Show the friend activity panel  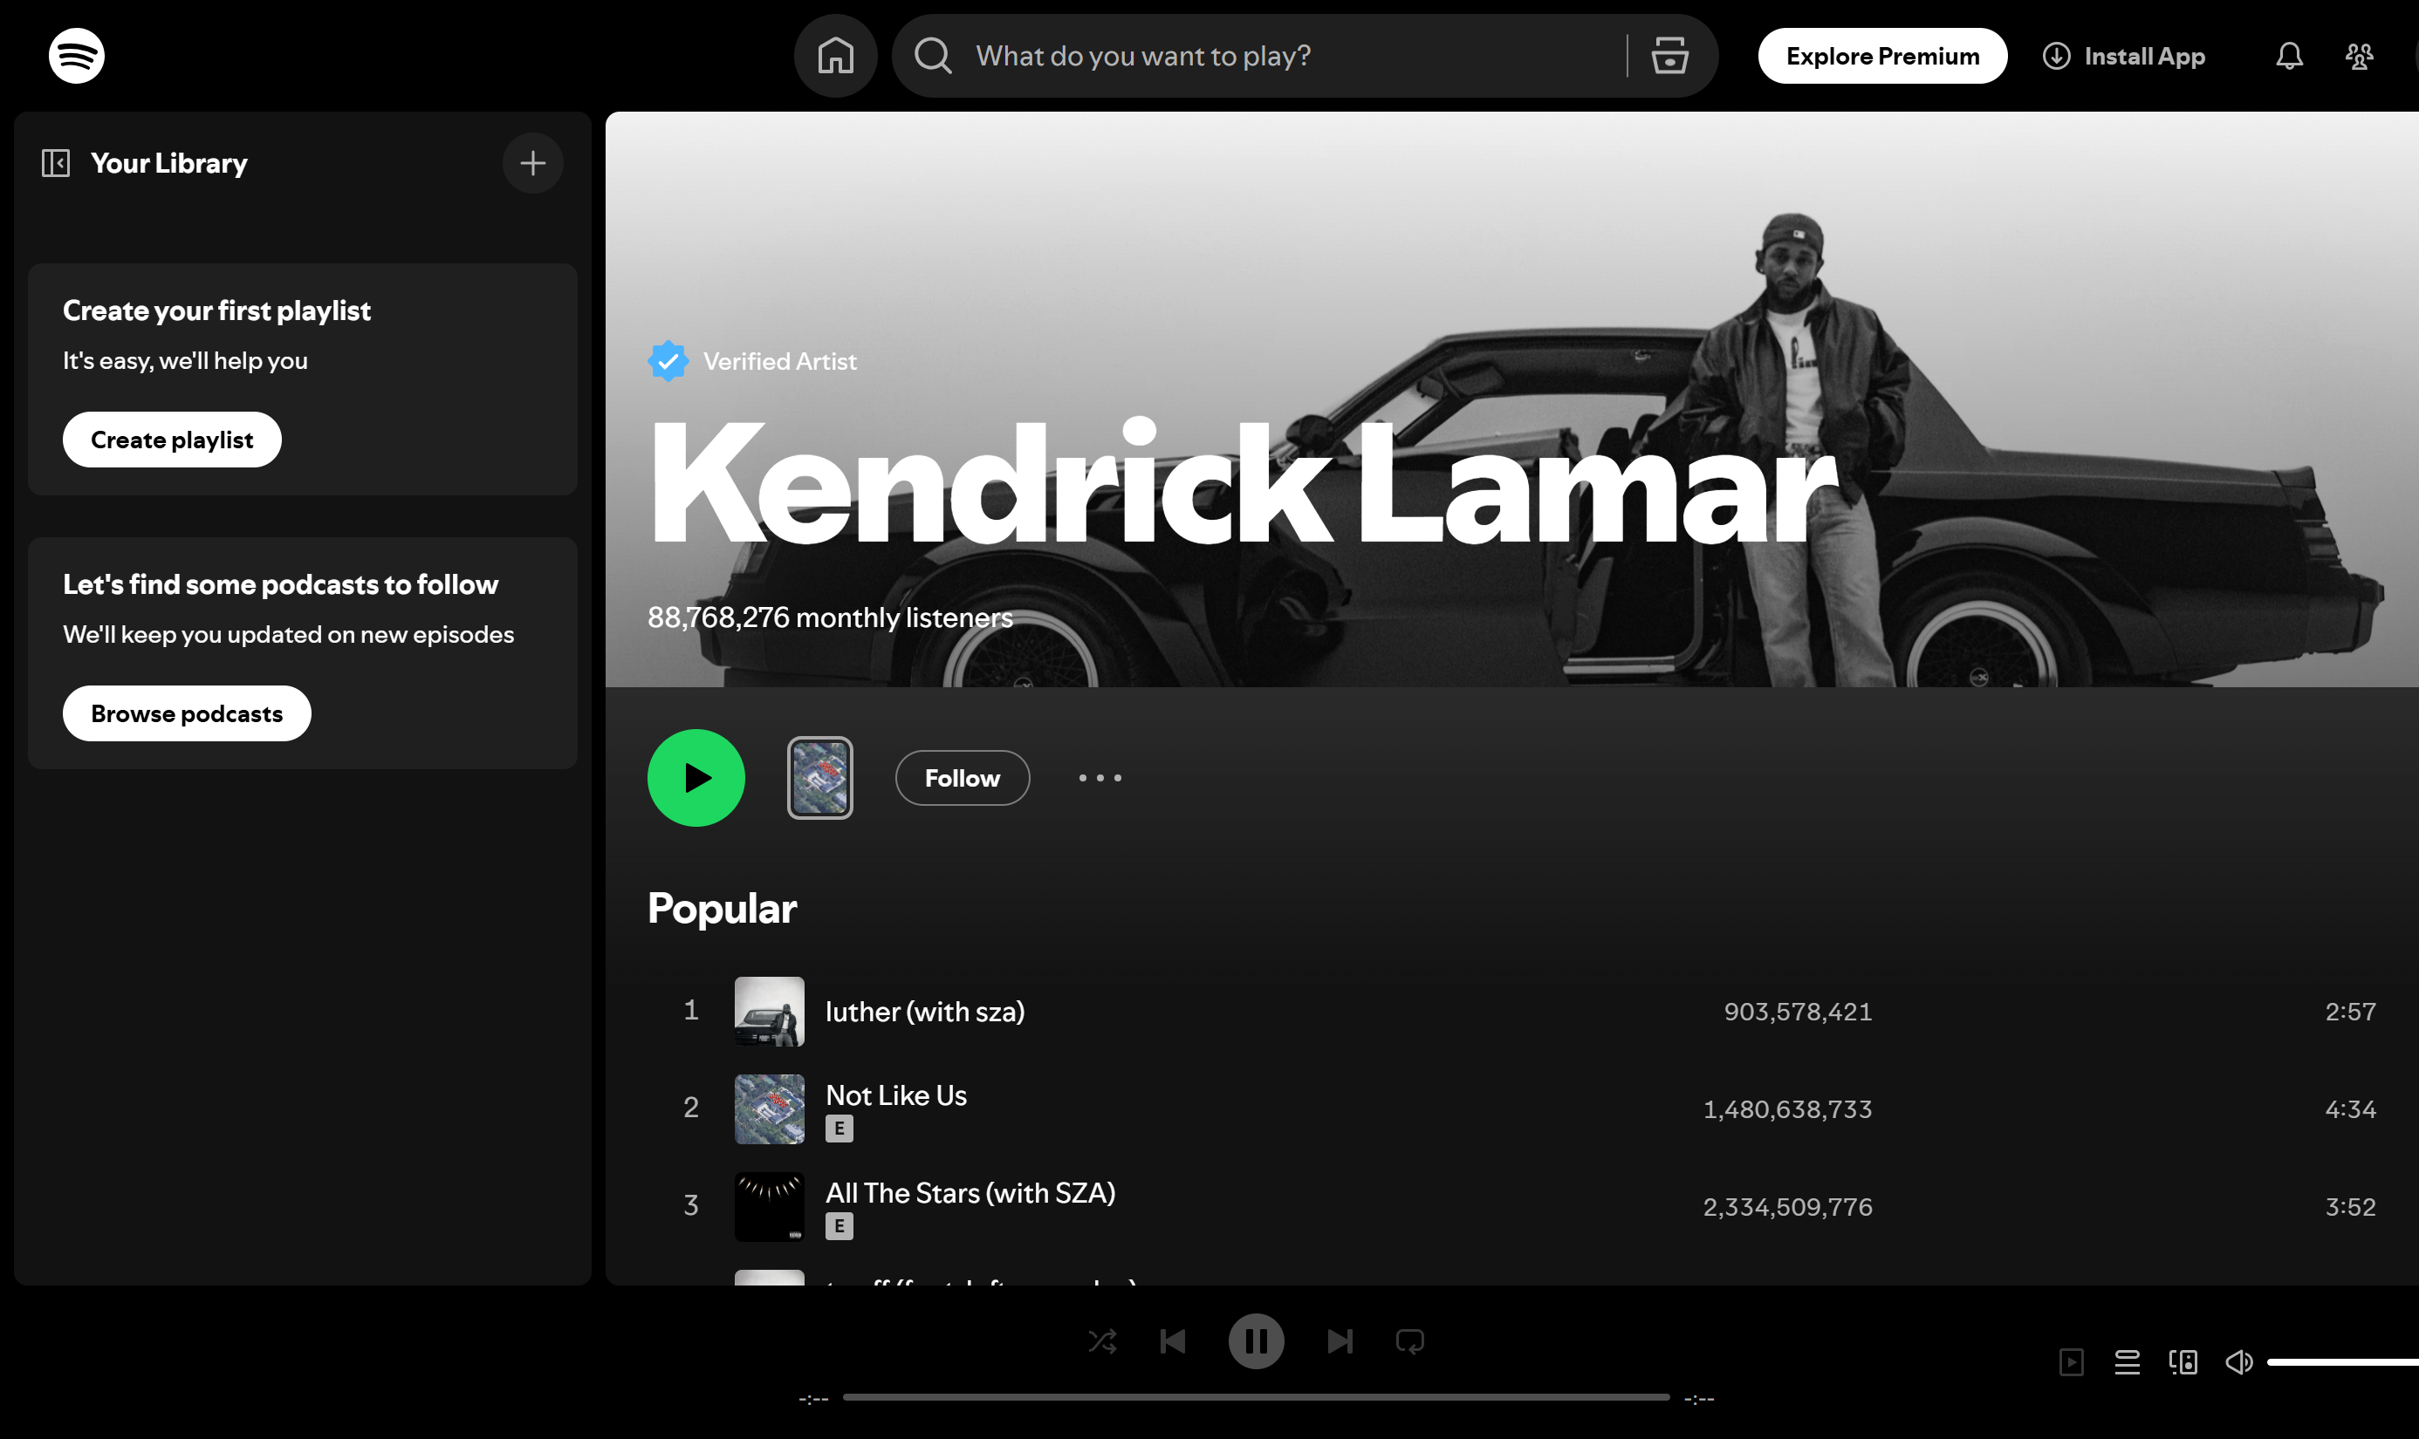[x=2360, y=55]
